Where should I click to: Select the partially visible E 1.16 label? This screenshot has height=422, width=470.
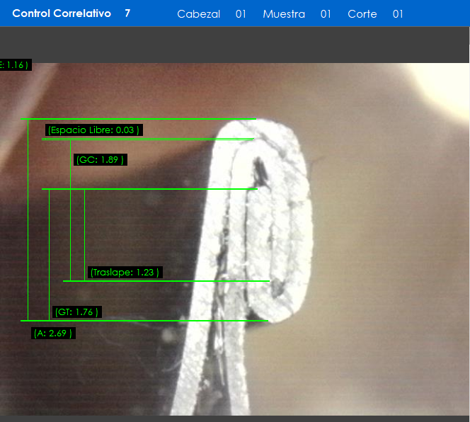tap(14, 64)
